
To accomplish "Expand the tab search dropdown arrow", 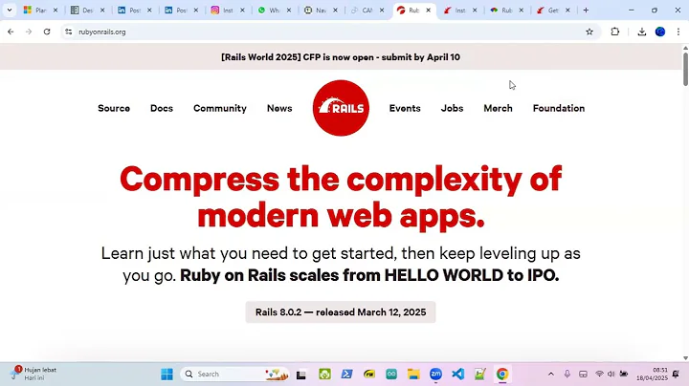I will coord(10,11).
